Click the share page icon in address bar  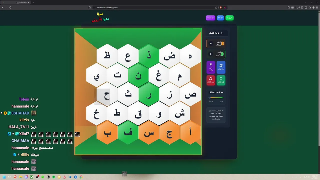coord(216,7)
